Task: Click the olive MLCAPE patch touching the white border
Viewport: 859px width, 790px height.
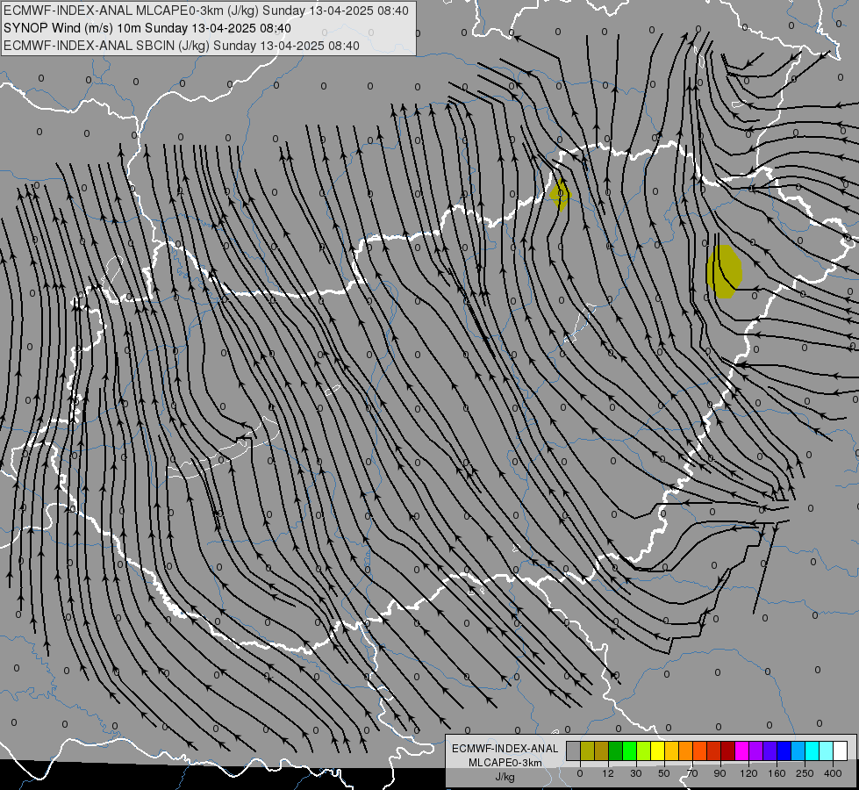Action: click(560, 194)
